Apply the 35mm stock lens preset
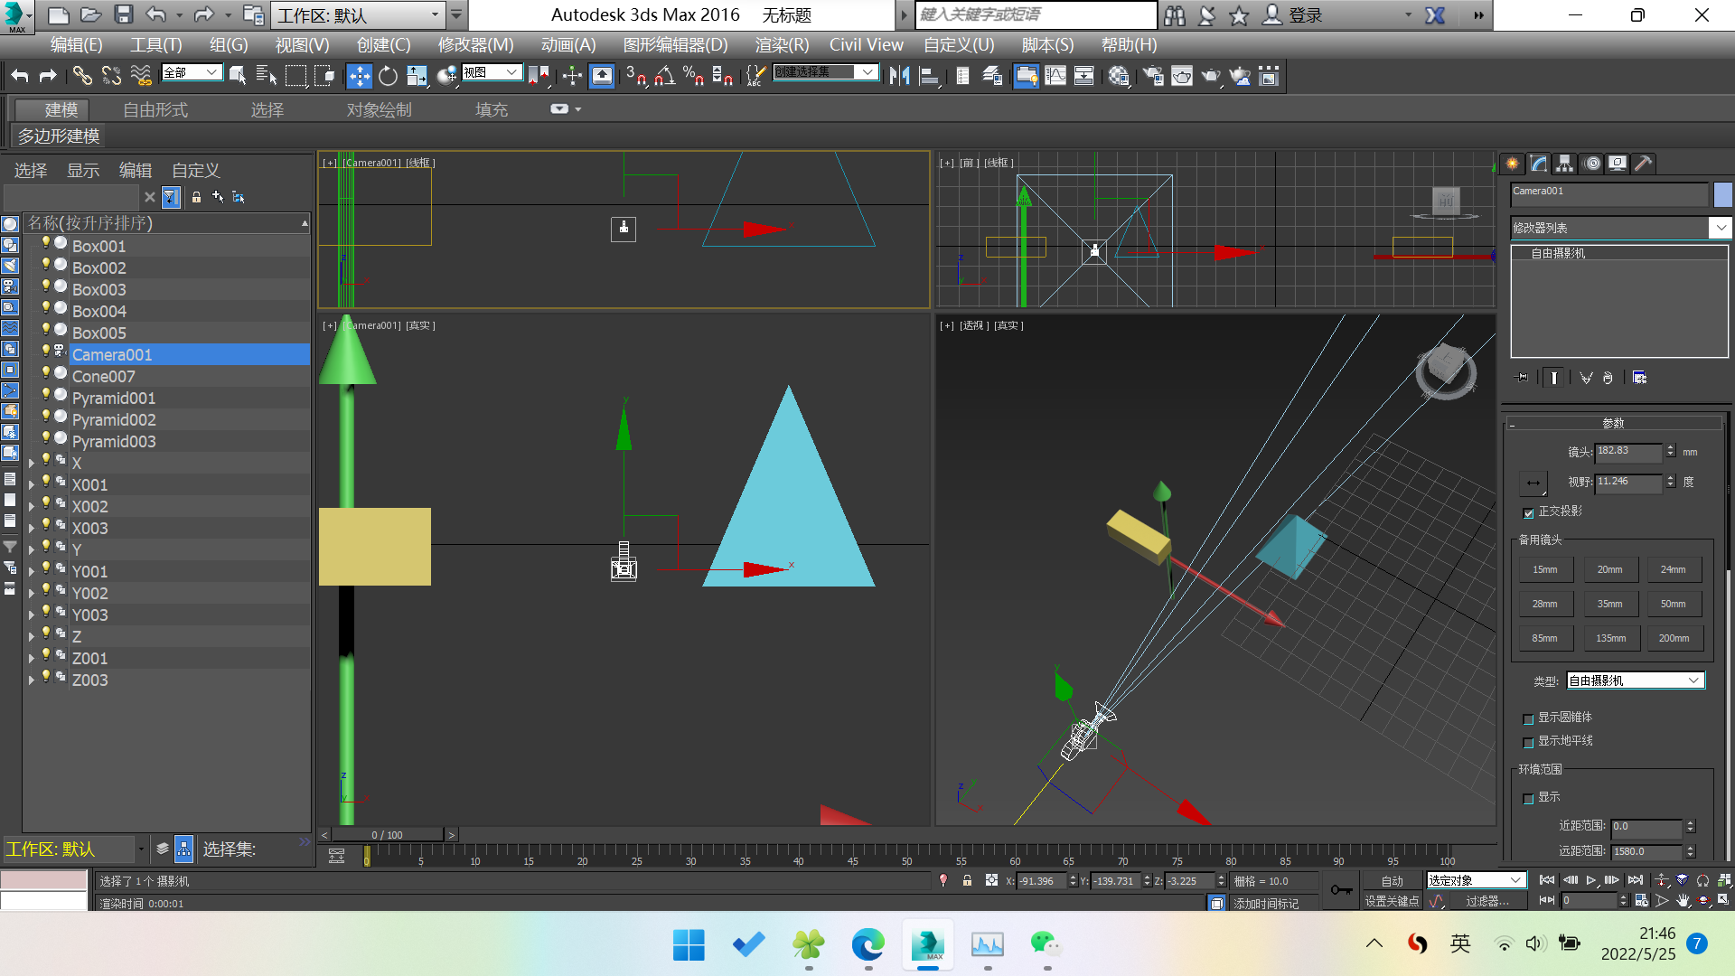This screenshot has height=976, width=1735. [1611, 603]
